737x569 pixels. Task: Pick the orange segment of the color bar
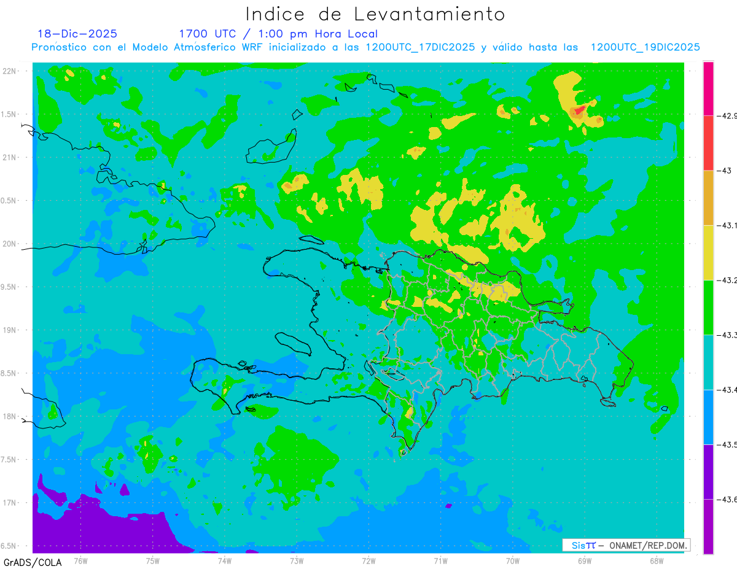(708, 198)
